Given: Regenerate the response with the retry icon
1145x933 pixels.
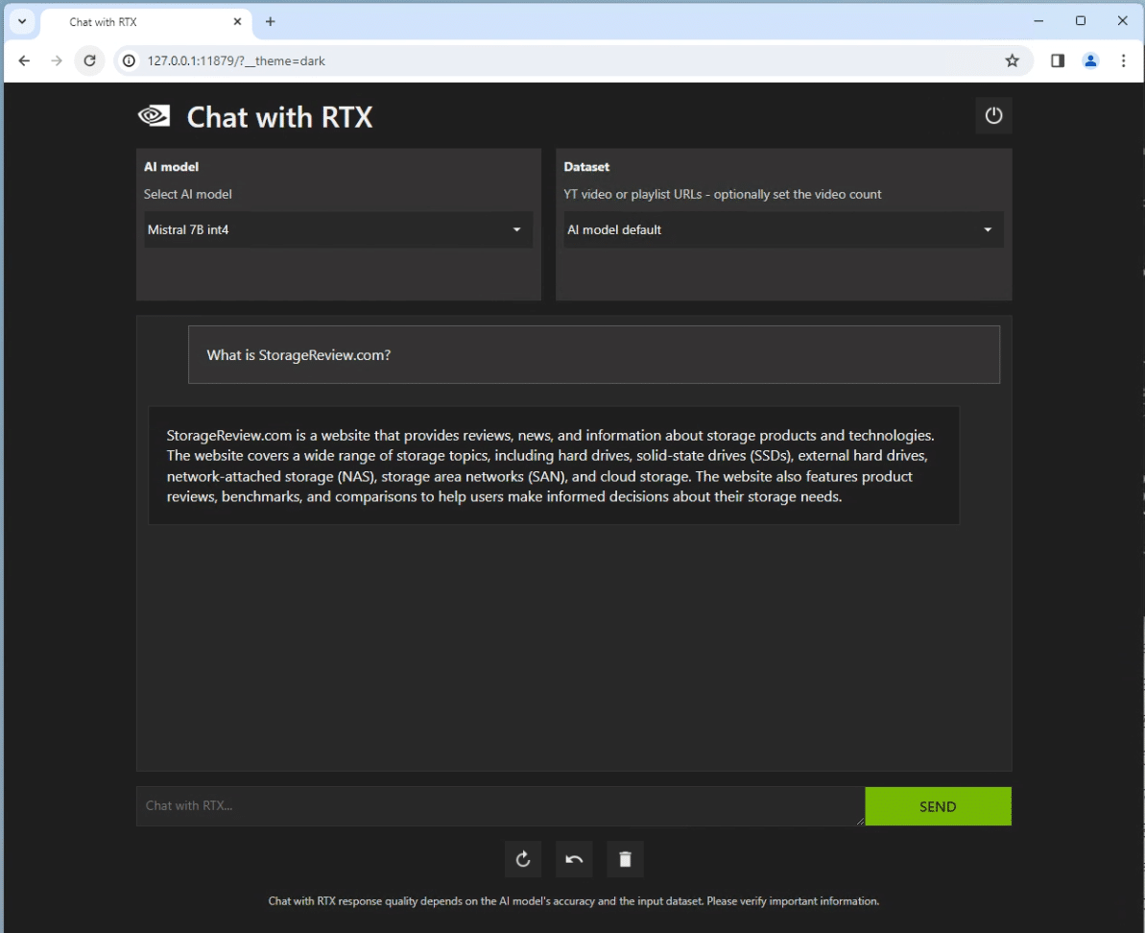Looking at the screenshot, I should pyautogui.click(x=523, y=859).
